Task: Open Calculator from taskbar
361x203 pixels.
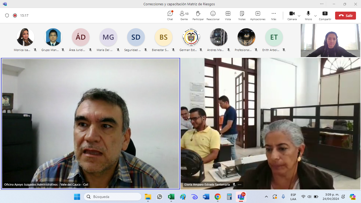Action: [229, 197]
